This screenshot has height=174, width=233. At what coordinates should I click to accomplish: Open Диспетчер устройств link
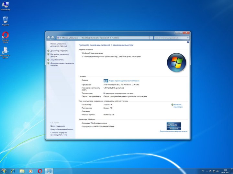59,51
